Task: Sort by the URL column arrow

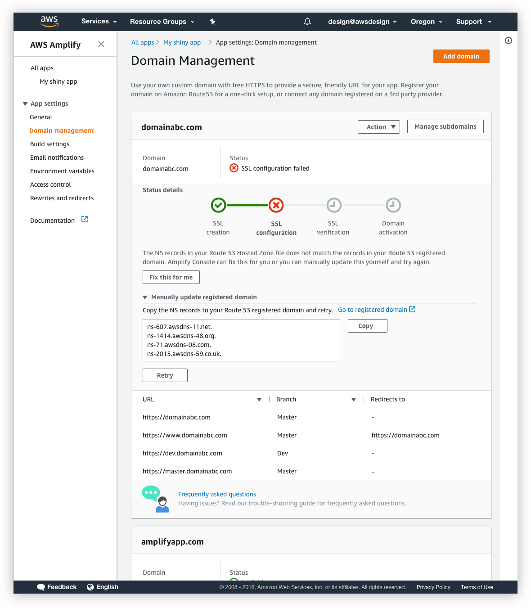Action: [259, 400]
